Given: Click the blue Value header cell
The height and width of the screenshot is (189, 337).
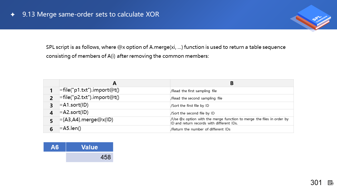Looking at the screenshot, I should point(90,147).
